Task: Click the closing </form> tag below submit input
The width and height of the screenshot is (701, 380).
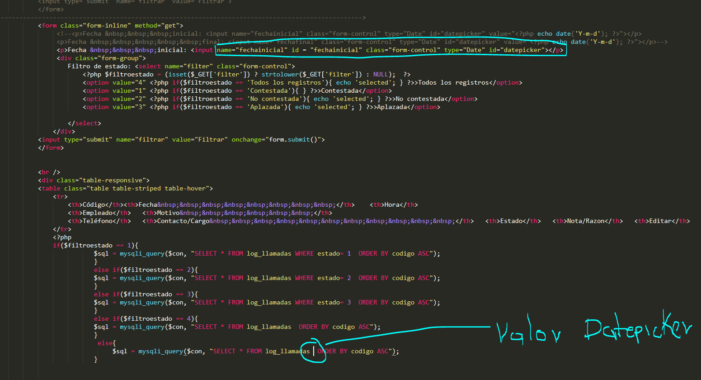Action: 51,147
